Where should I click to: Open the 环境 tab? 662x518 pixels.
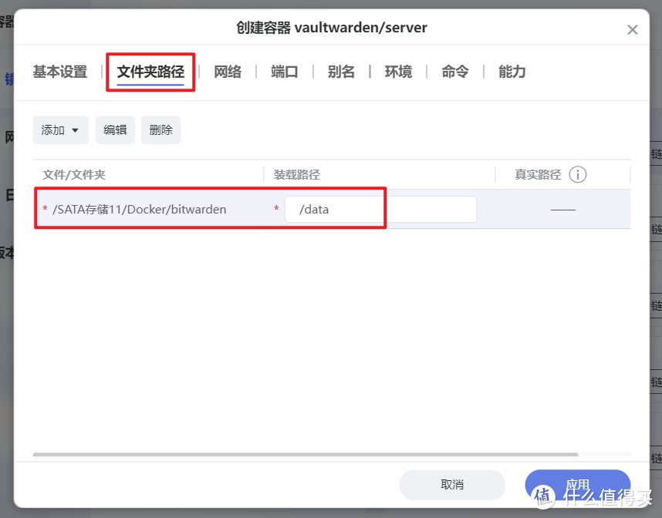(398, 72)
